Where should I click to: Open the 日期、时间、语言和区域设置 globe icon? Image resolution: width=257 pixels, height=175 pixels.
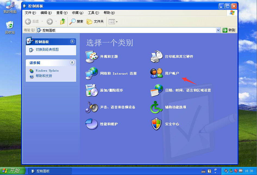156,90
